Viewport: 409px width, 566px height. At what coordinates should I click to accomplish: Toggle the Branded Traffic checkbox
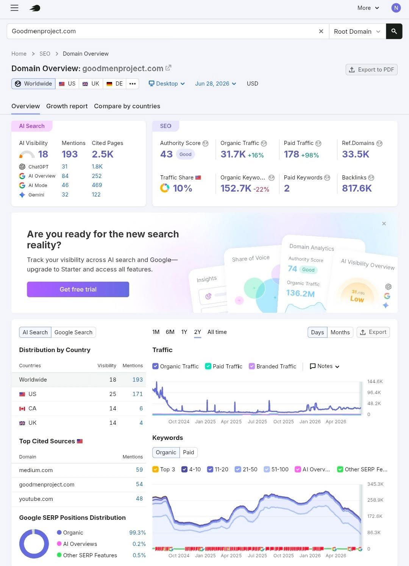click(252, 366)
